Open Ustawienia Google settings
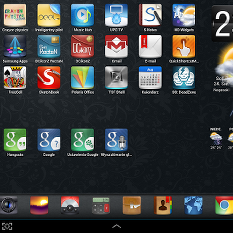The height and width of the screenshot is (233, 233). 83,140
